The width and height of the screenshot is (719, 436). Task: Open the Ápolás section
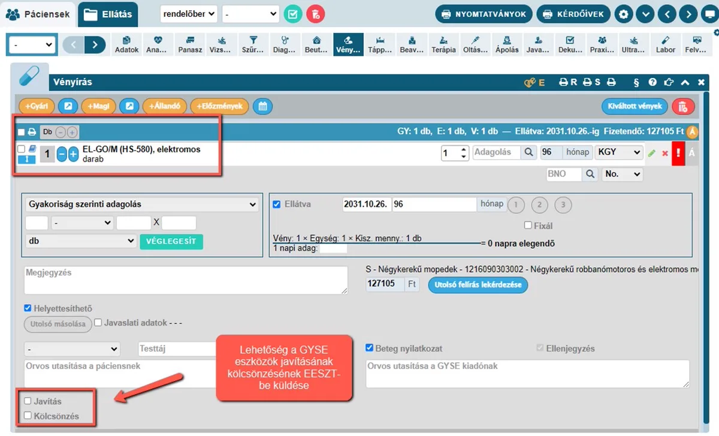pos(507,44)
